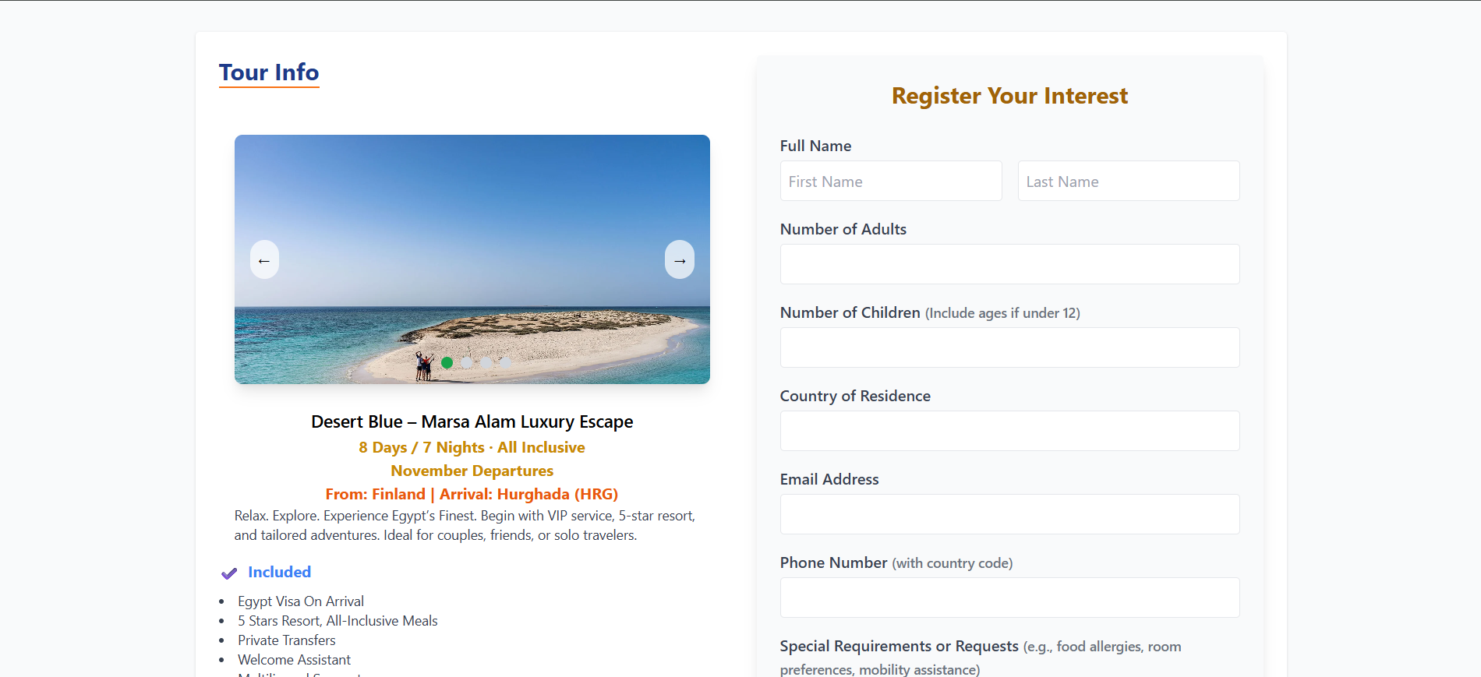Viewport: 1481px width, 677px height.
Task: Click the Register Your Interest heading
Action: click(x=1009, y=96)
